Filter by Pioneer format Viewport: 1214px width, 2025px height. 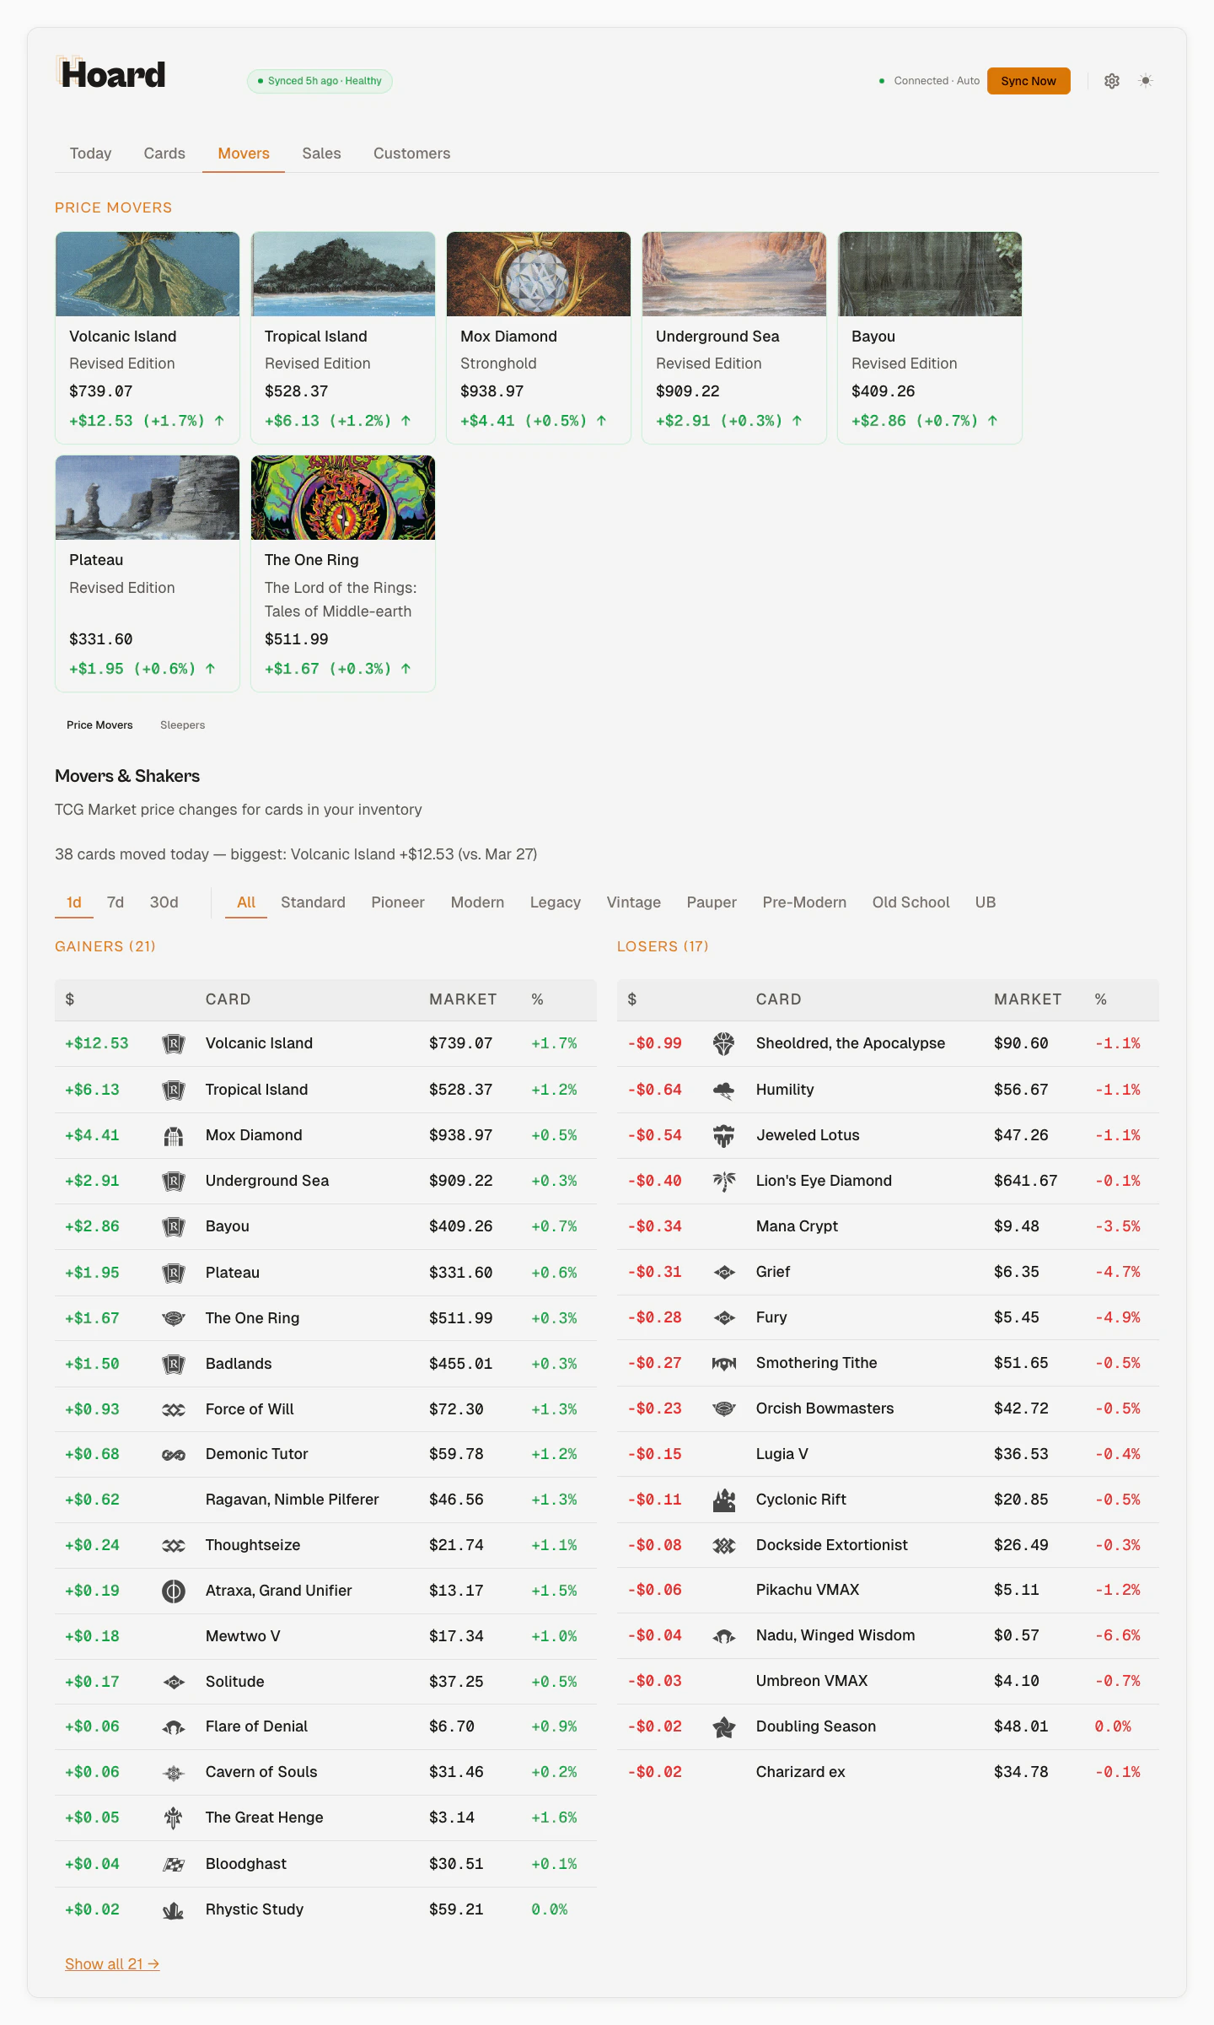point(398,902)
